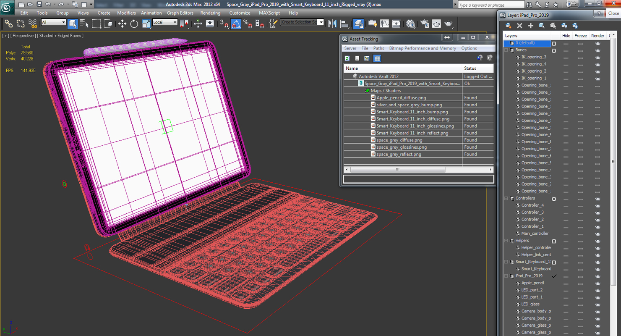Click the Unlink Selection tool

coord(20,24)
